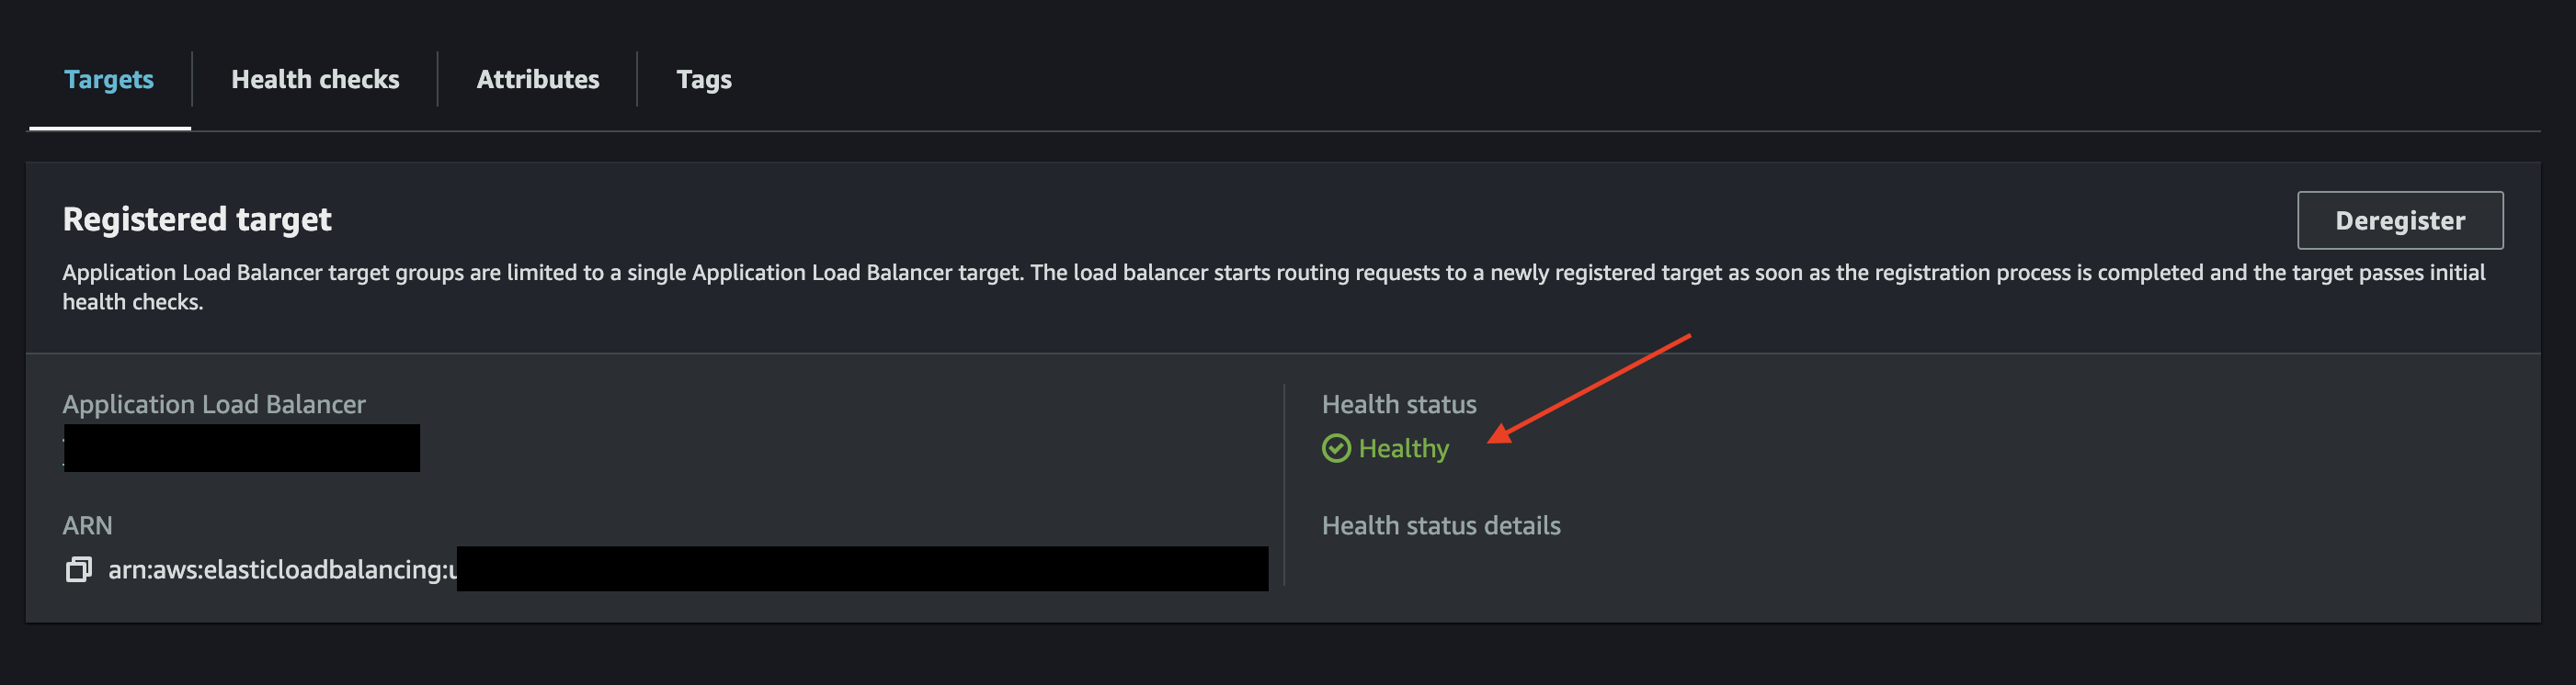The height and width of the screenshot is (685, 2576).
Task: Click the Application Load Balancer label
Action: pyautogui.click(x=214, y=403)
